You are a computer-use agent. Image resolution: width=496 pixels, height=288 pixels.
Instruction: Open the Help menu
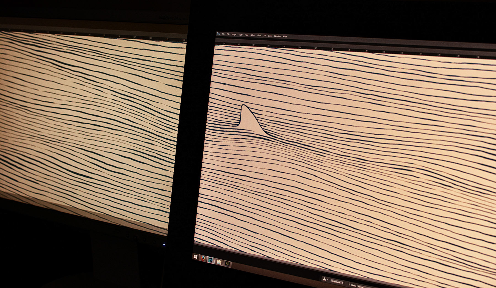[285, 37]
